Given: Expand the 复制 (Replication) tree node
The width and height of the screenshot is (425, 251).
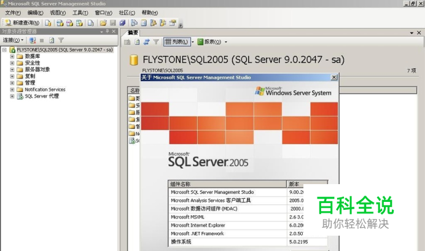Looking at the screenshot, I should (12, 76).
